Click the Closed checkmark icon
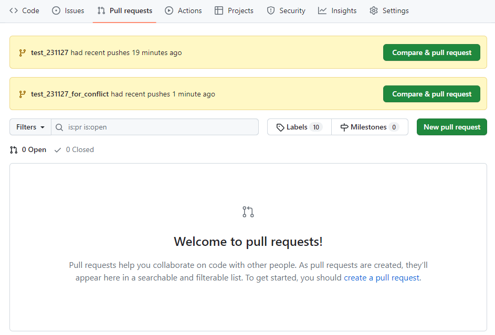Screen dimensions: 495x335 tap(57, 150)
